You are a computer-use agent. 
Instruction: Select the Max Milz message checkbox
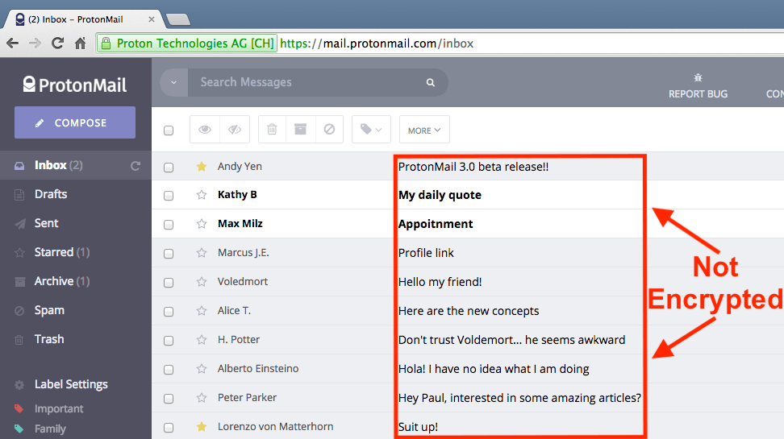click(169, 225)
